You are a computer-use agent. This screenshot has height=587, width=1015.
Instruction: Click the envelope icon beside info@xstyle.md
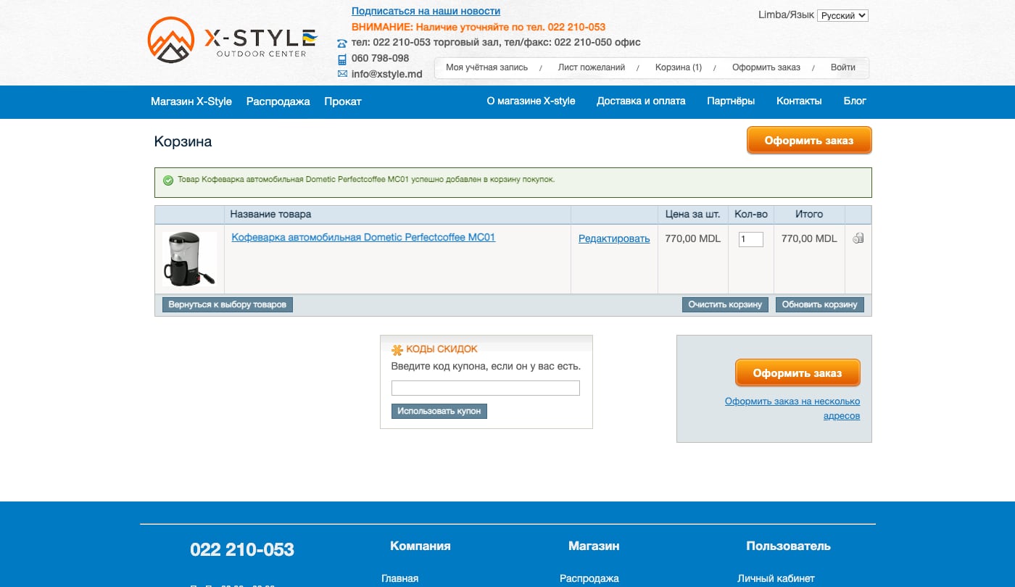click(x=342, y=74)
